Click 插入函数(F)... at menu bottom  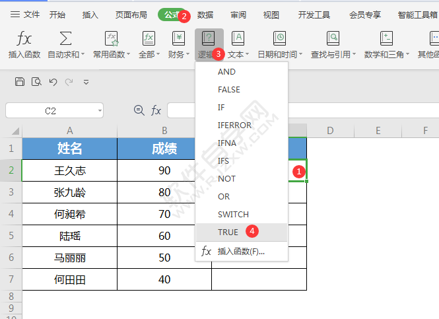coord(242,251)
